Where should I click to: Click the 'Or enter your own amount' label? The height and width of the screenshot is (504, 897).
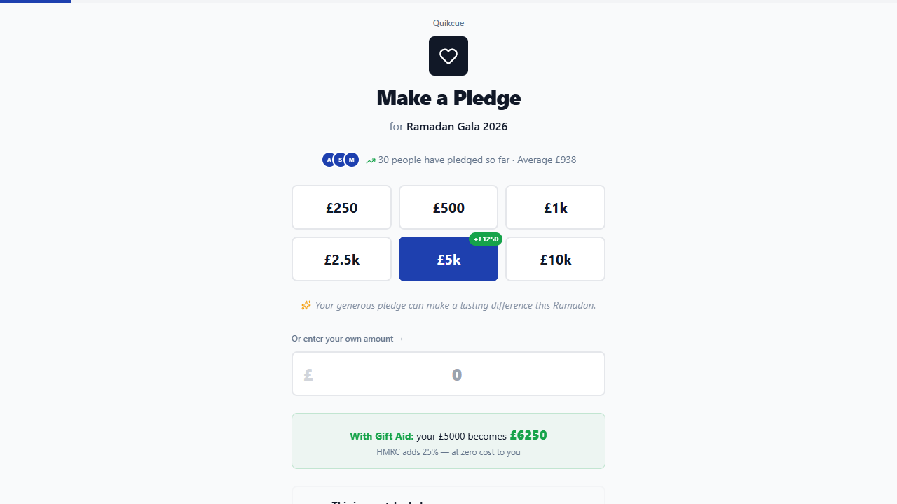click(348, 339)
